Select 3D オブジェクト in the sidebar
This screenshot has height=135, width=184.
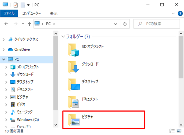pos(28,67)
